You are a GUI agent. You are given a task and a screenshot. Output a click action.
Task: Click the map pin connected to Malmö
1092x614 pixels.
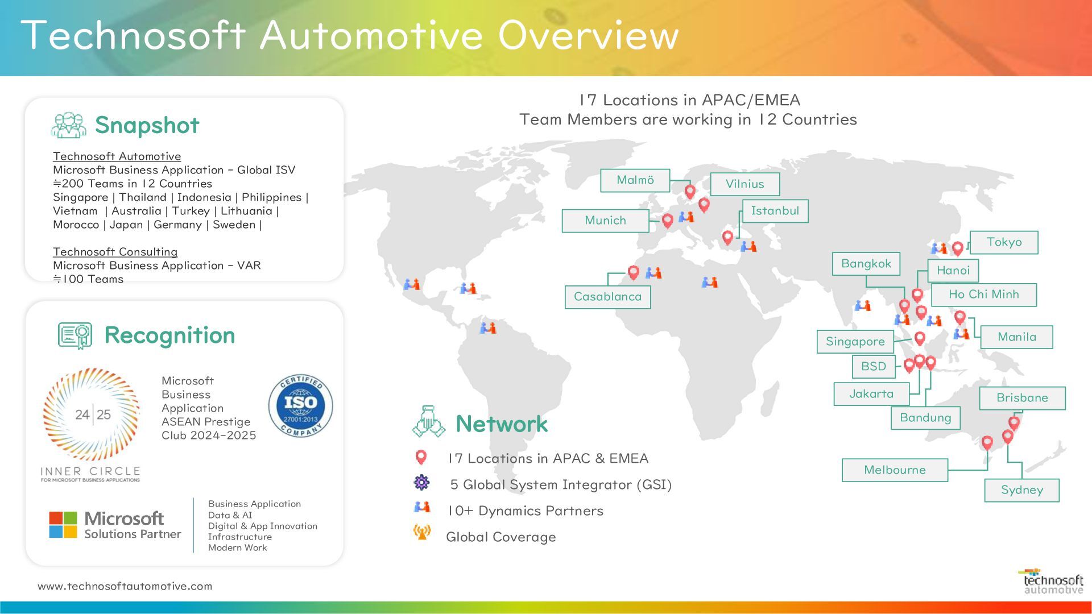pos(690,192)
